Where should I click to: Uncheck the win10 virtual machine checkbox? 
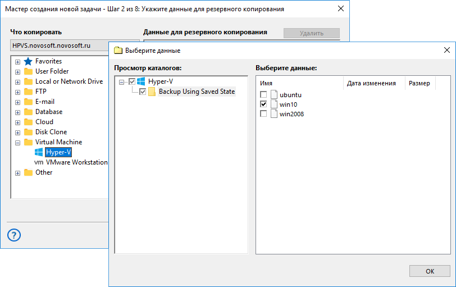click(263, 104)
